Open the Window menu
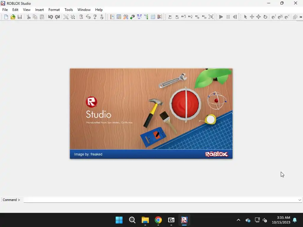The height and width of the screenshot is (227, 303). coord(84,10)
